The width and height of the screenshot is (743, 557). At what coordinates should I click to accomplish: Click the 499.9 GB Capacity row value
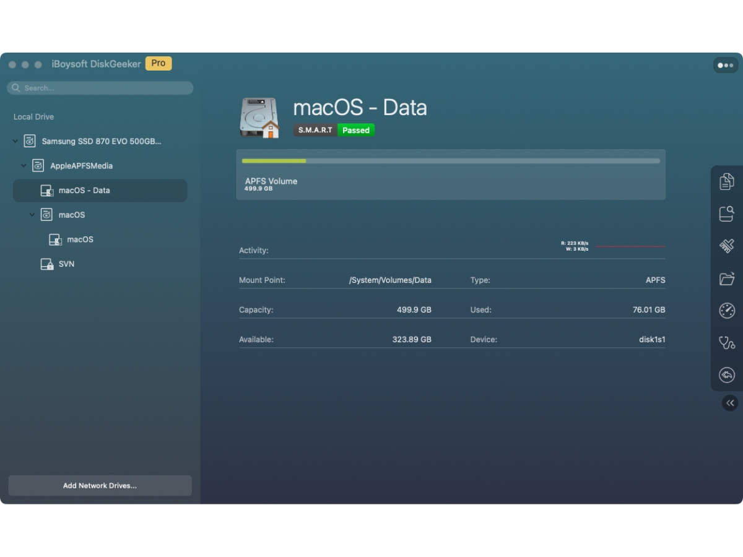414,310
